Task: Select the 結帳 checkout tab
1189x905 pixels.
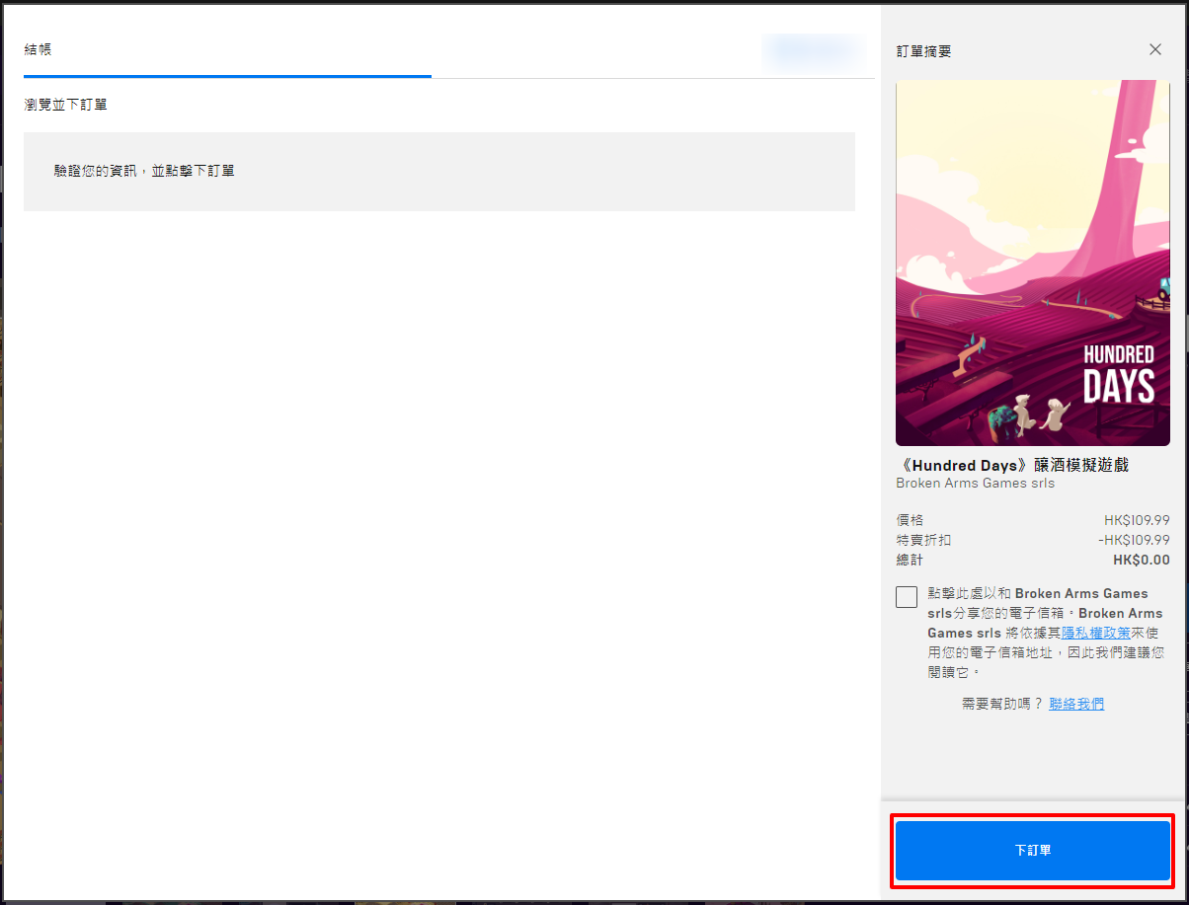Action: 38,48
